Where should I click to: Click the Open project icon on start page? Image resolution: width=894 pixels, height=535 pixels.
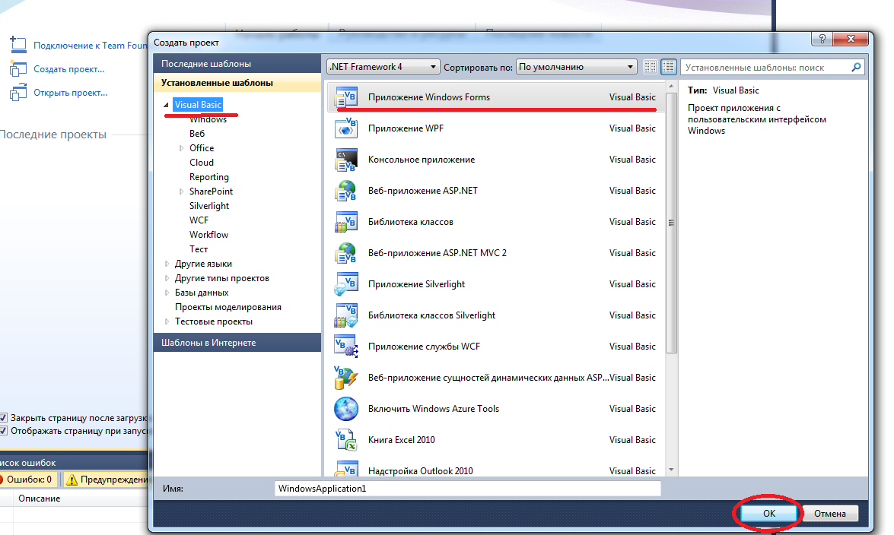pos(17,92)
